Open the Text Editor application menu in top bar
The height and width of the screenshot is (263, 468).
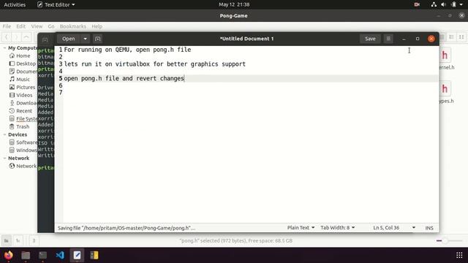click(x=56, y=4)
